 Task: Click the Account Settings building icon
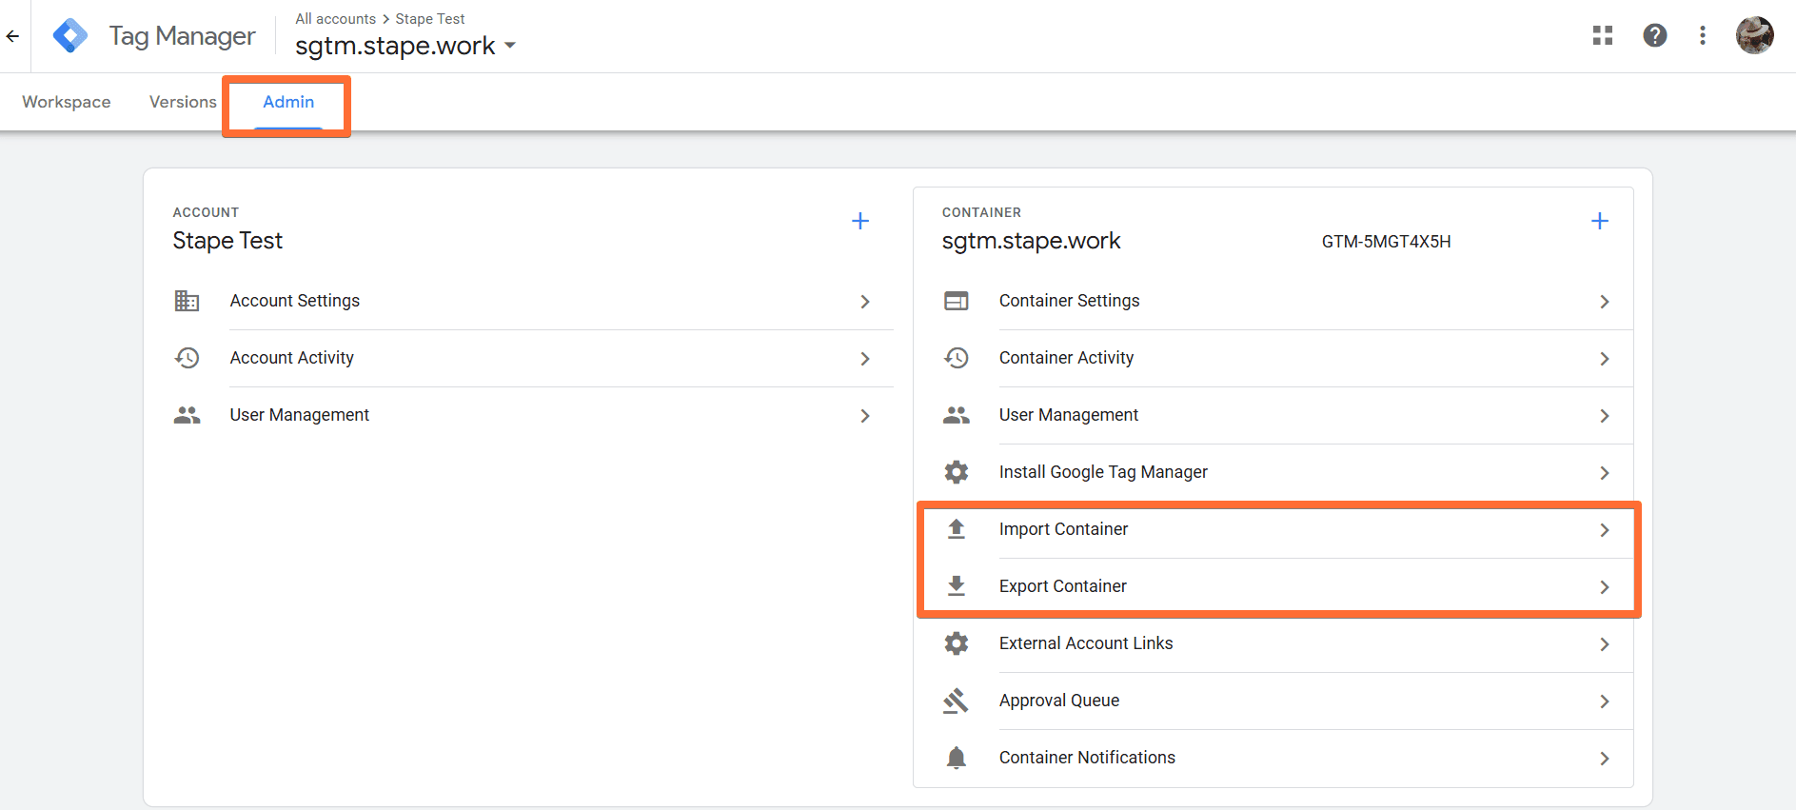[x=187, y=301]
